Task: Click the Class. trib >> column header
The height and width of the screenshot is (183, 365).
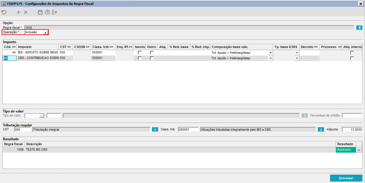Action: (x=103, y=47)
